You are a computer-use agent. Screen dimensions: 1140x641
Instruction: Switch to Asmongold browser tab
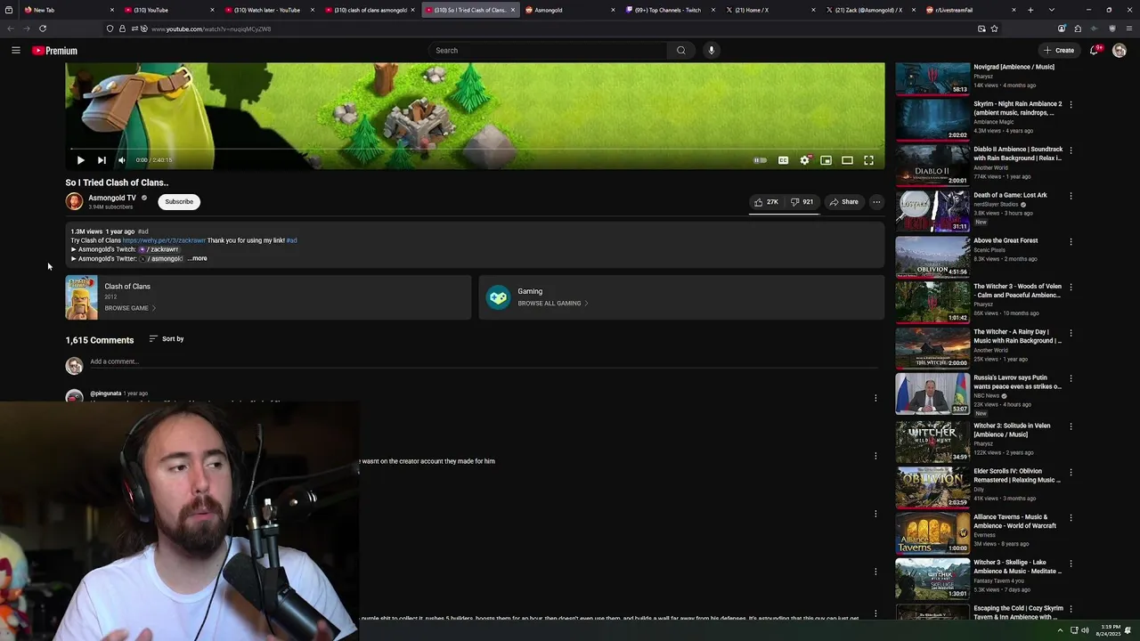(569, 10)
